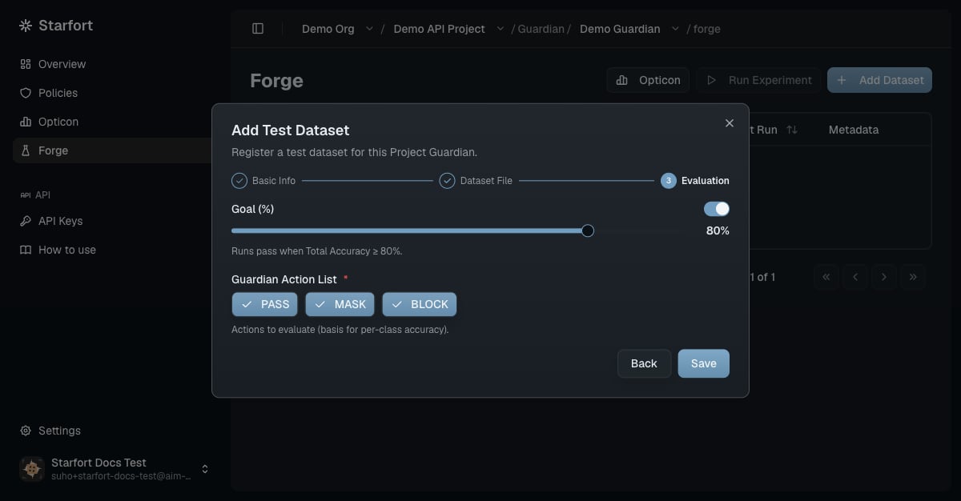Screen dimensions: 961x501
Task: Click the Starfort logo icon
Action: coord(26,26)
